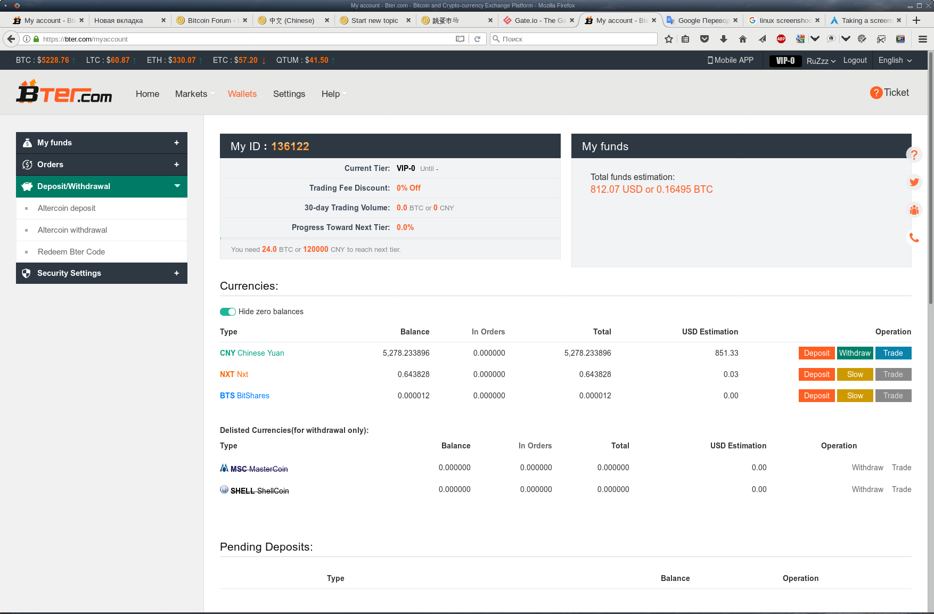
Task: Click the orange phone contact icon
Action: pos(914,238)
